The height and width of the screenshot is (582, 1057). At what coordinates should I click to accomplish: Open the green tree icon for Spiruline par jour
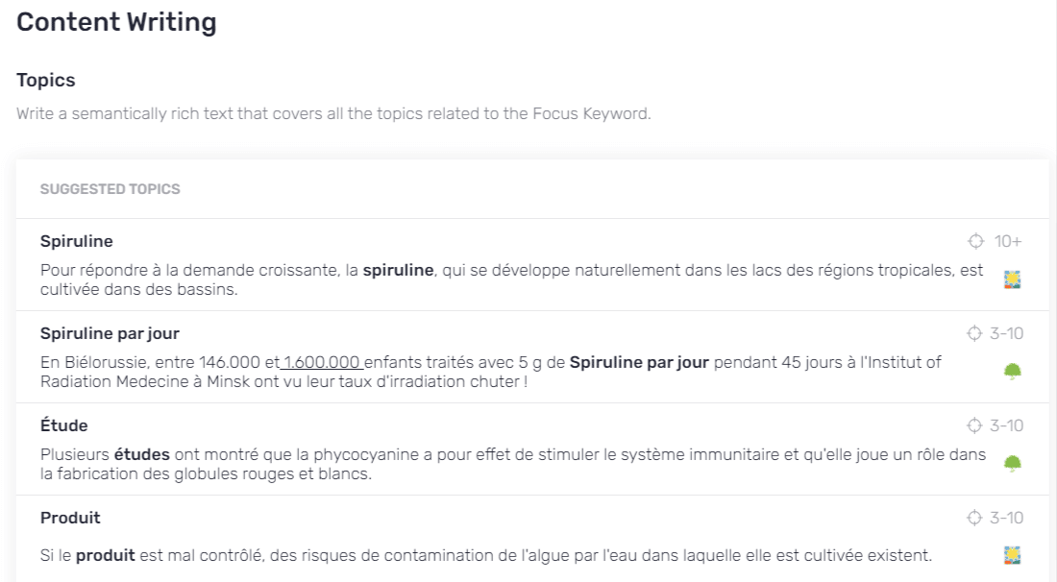(x=1011, y=371)
